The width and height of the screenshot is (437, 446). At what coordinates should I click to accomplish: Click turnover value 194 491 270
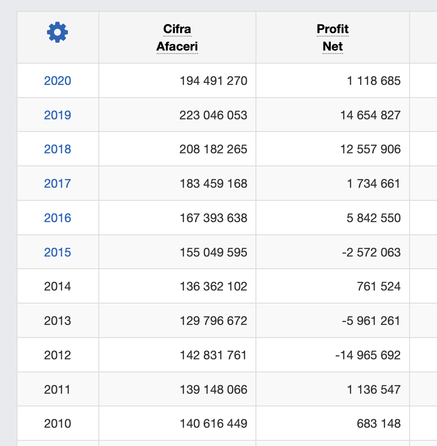(x=213, y=81)
